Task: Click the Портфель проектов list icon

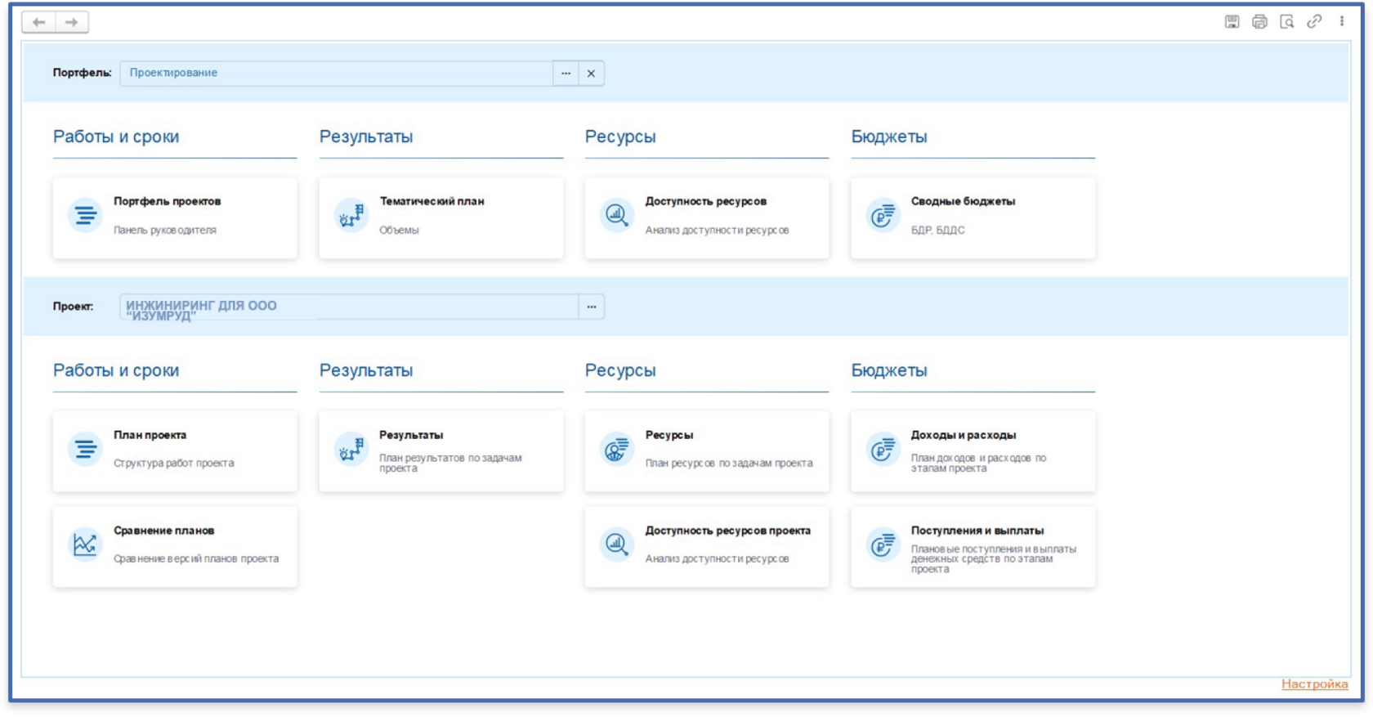Action: tap(85, 216)
